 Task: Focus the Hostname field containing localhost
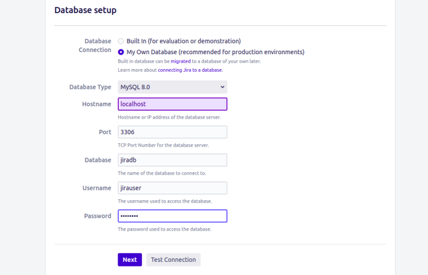(x=172, y=104)
